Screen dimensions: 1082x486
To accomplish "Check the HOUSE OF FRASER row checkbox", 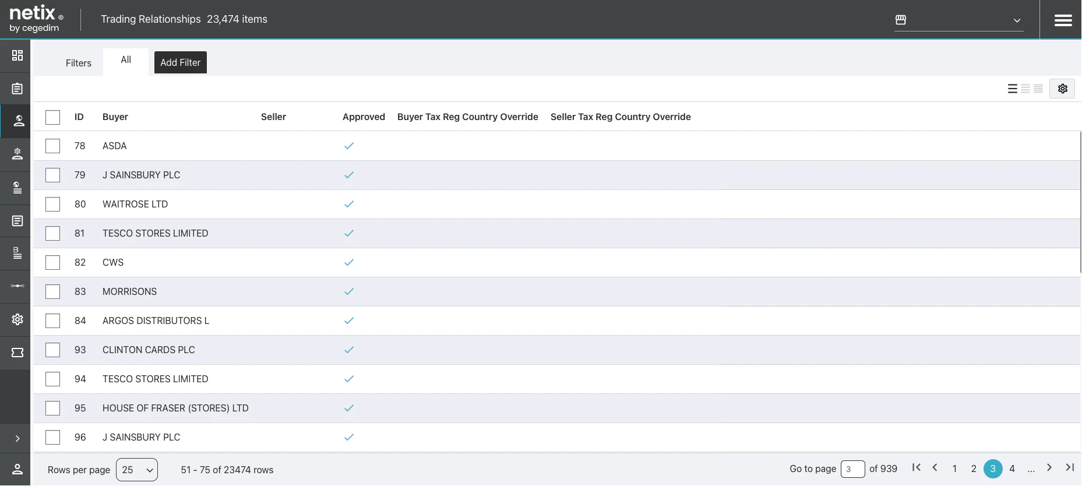I will pos(53,408).
